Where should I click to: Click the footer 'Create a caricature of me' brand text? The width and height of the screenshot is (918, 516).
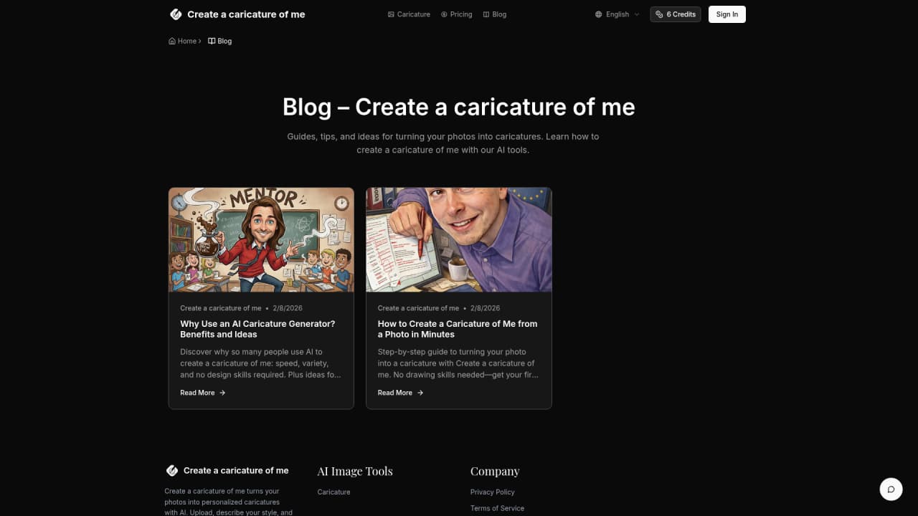click(236, 471)
